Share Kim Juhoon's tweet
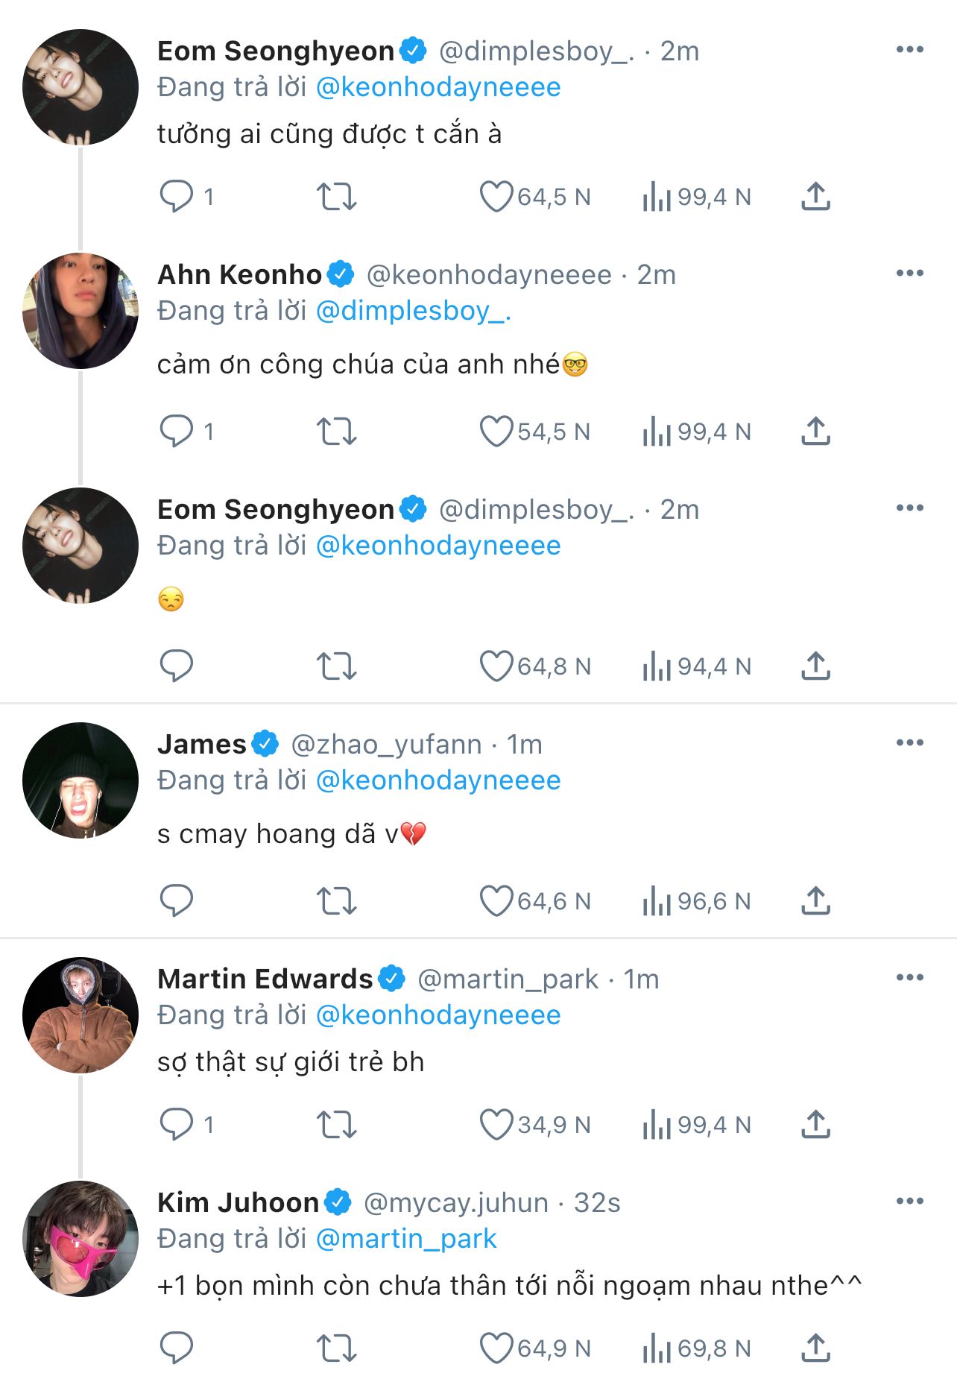This screenshot has width=957, height=1379. pos(815,1348)
